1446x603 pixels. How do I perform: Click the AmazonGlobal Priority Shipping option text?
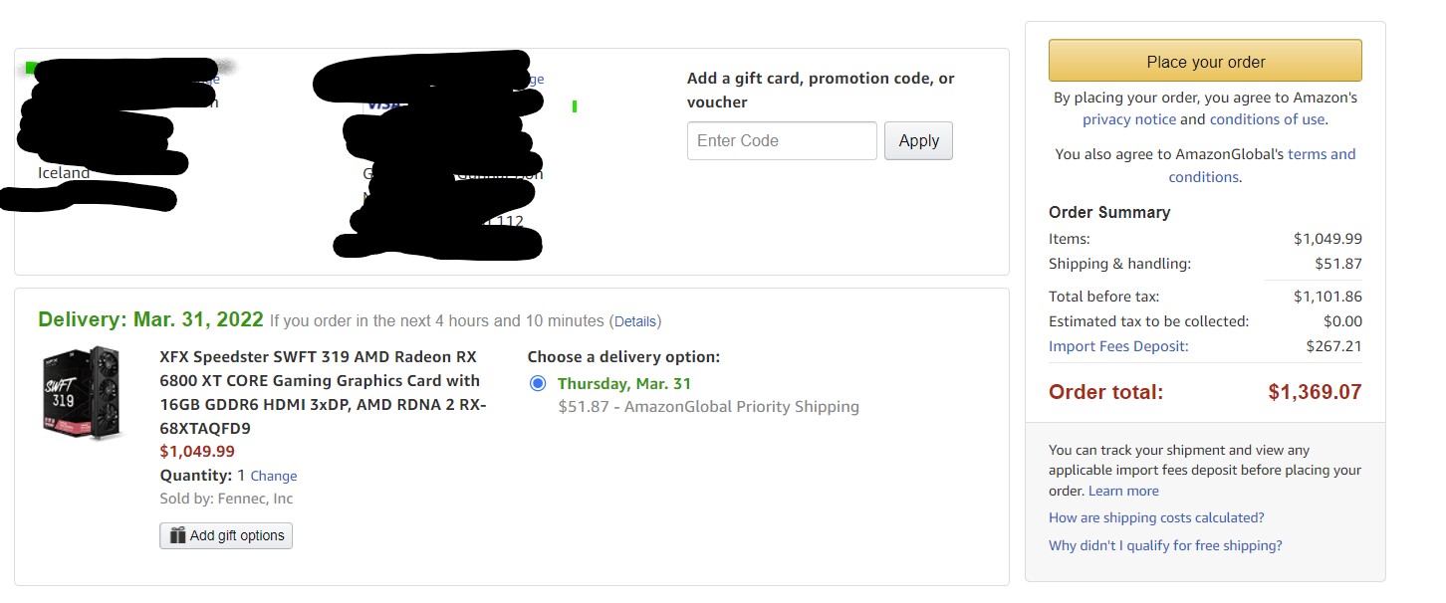pyautogui.click(x=708, y=406)
